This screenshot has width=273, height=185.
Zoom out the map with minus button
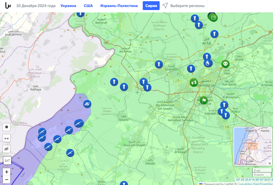point(7,180)
